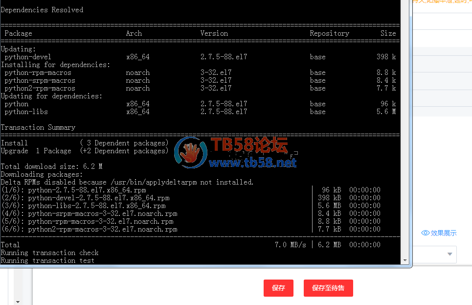The height and width of the screenshot is (305, 472).
Task: Click '(2/6): python-devel' download line
Action: pos(86,198)
